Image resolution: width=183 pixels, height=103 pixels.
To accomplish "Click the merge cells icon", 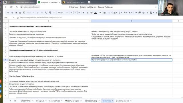I will [109, 13].
